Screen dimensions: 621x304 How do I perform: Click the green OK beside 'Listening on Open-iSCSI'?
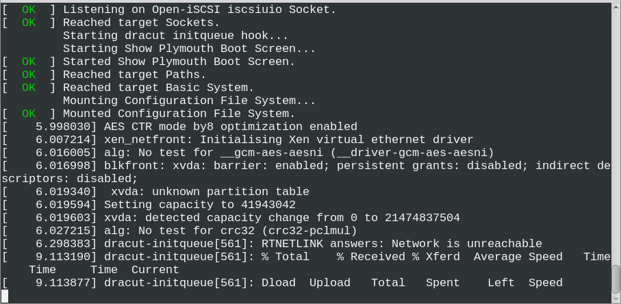click(29, 10)
